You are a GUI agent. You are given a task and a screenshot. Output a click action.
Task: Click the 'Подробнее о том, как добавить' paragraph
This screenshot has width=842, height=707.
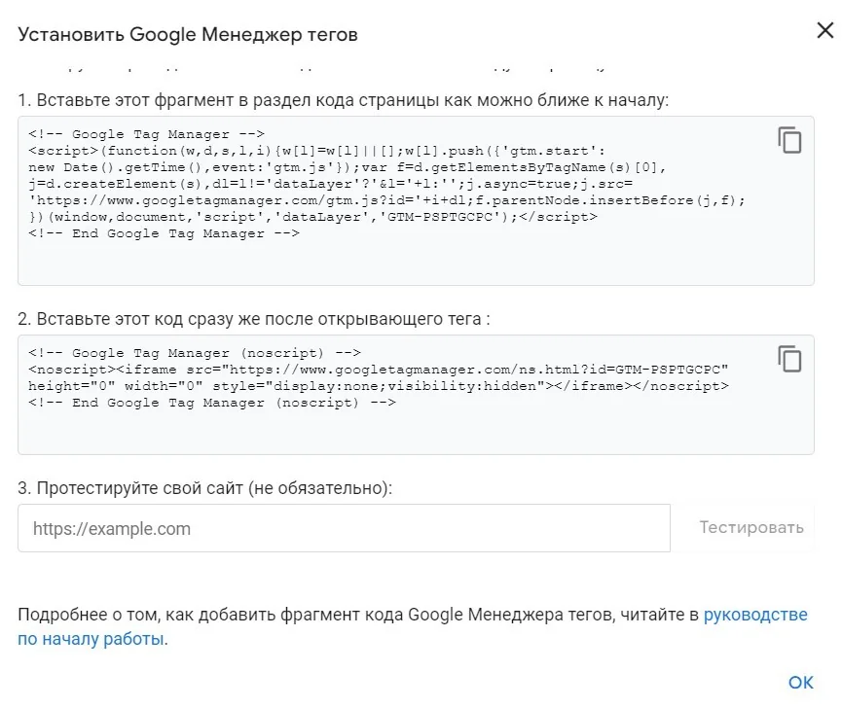(413, 626)
